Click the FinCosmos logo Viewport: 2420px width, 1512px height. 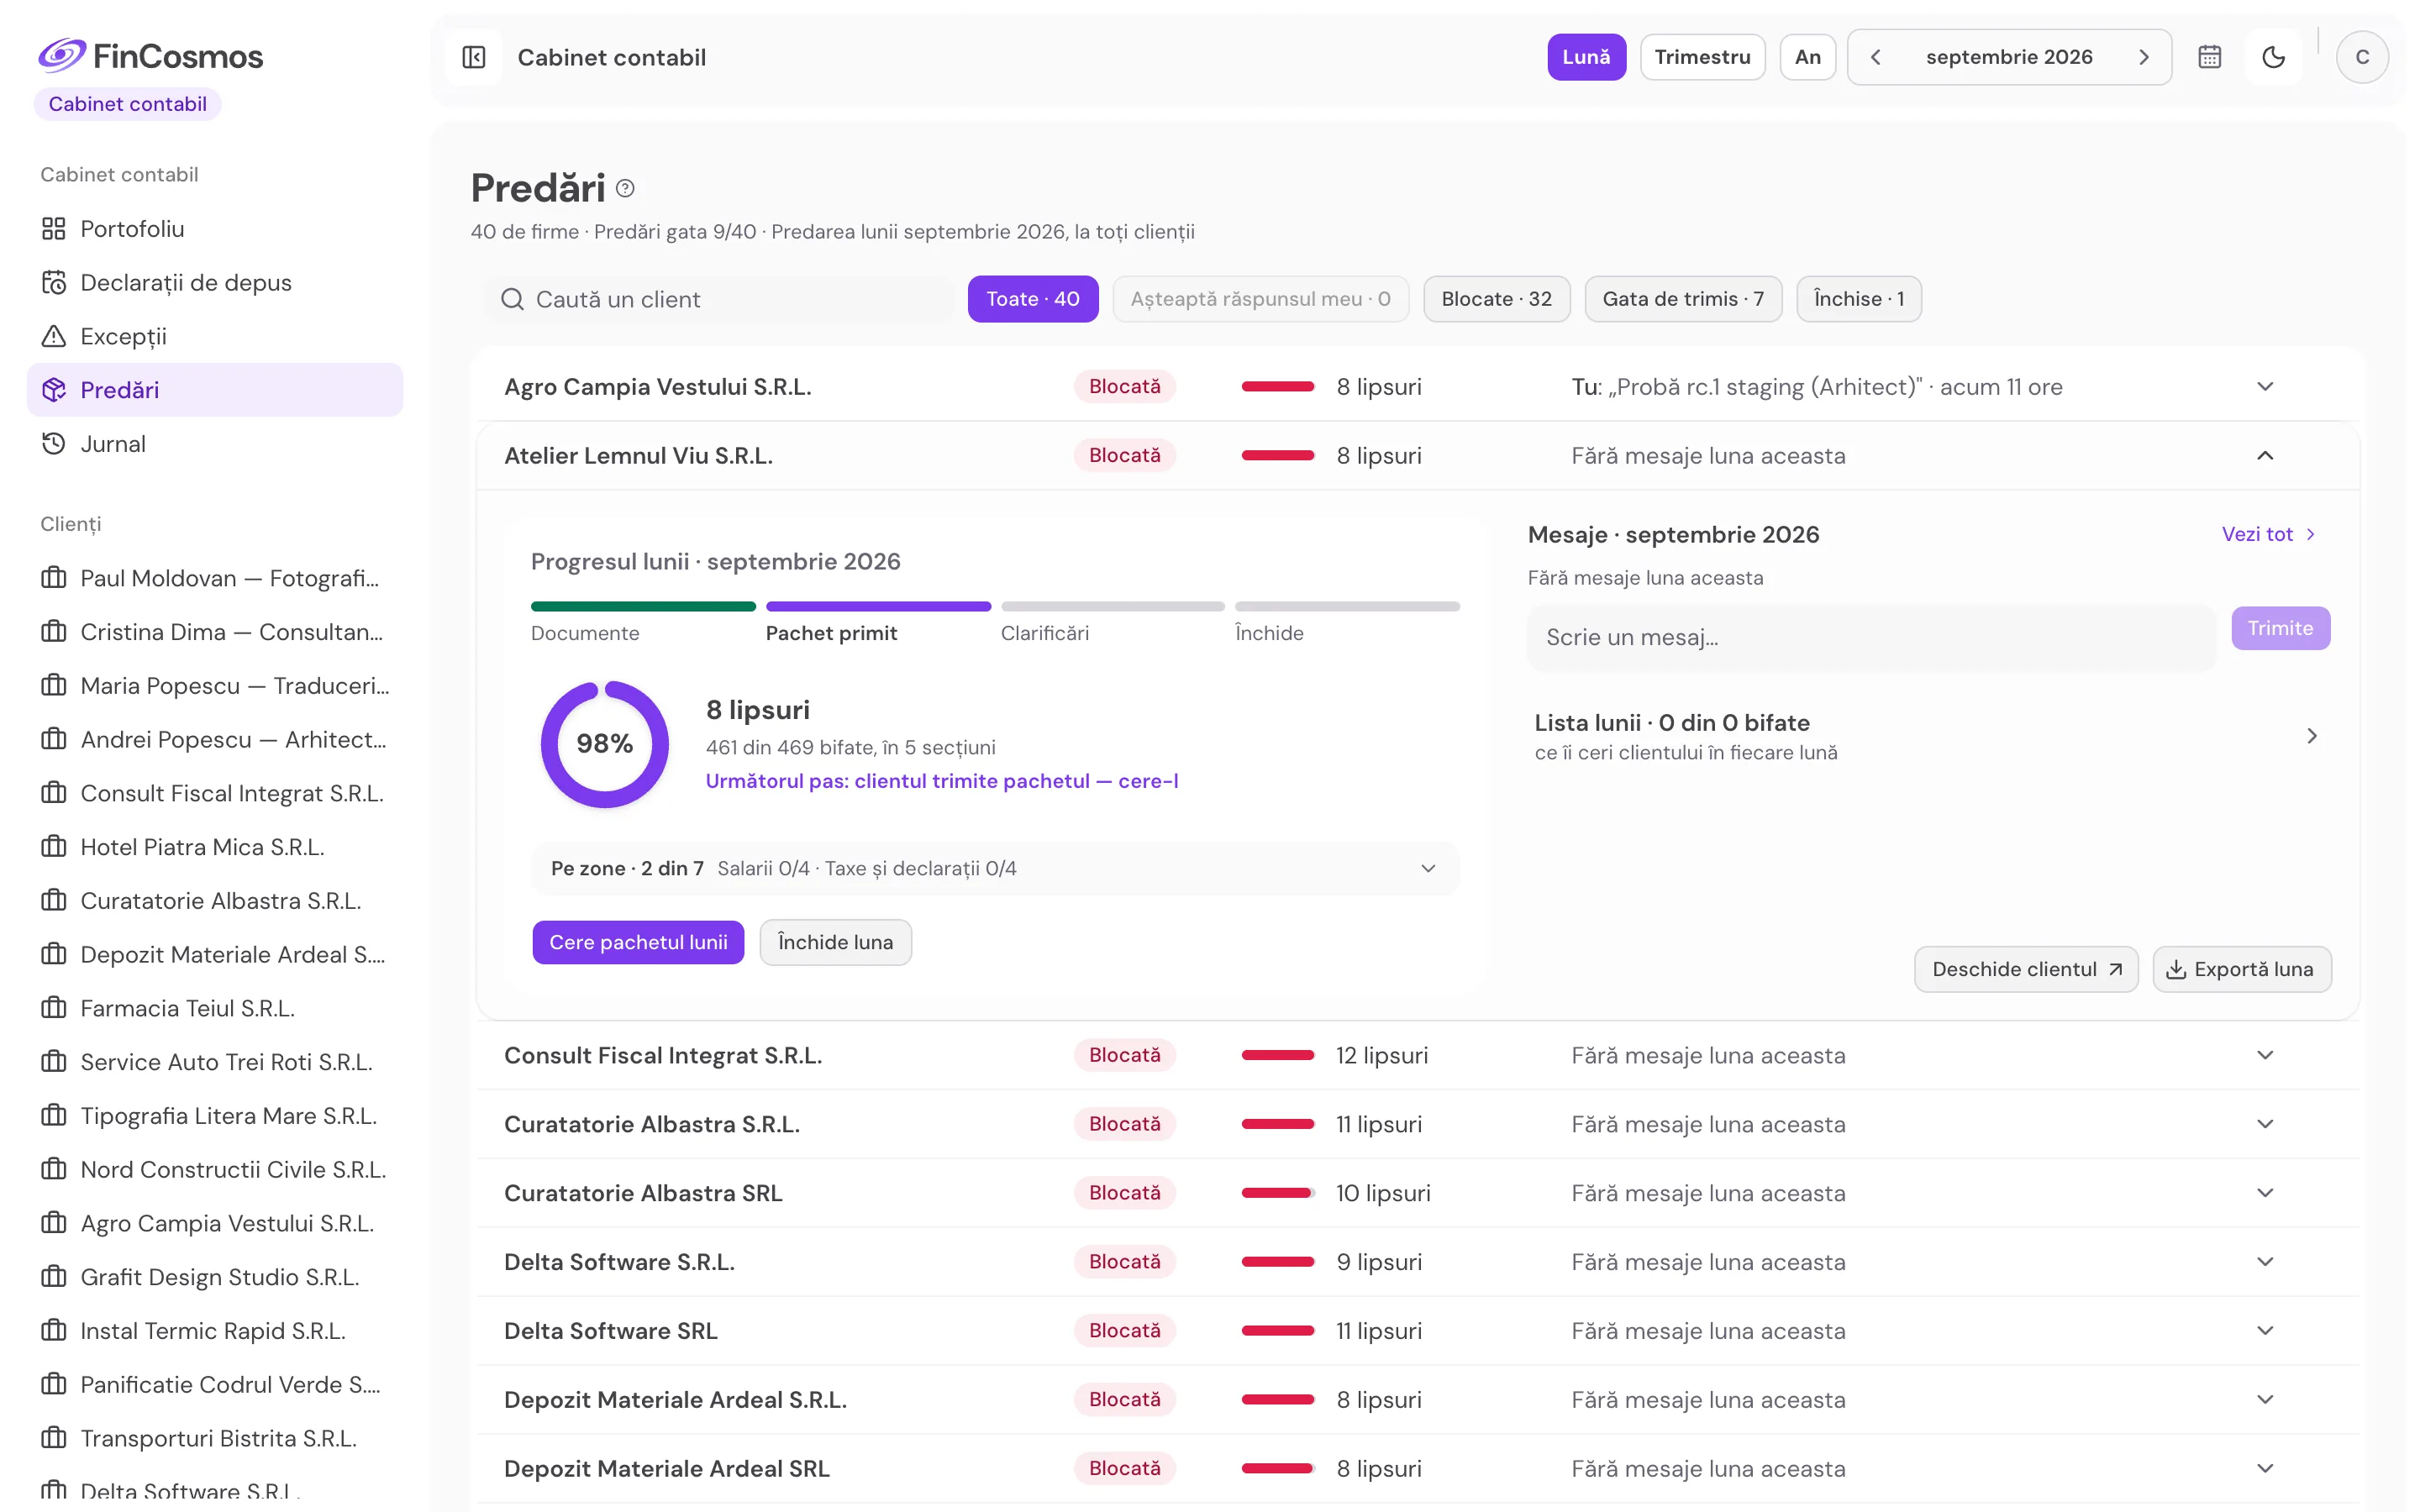tap(151, 56)
